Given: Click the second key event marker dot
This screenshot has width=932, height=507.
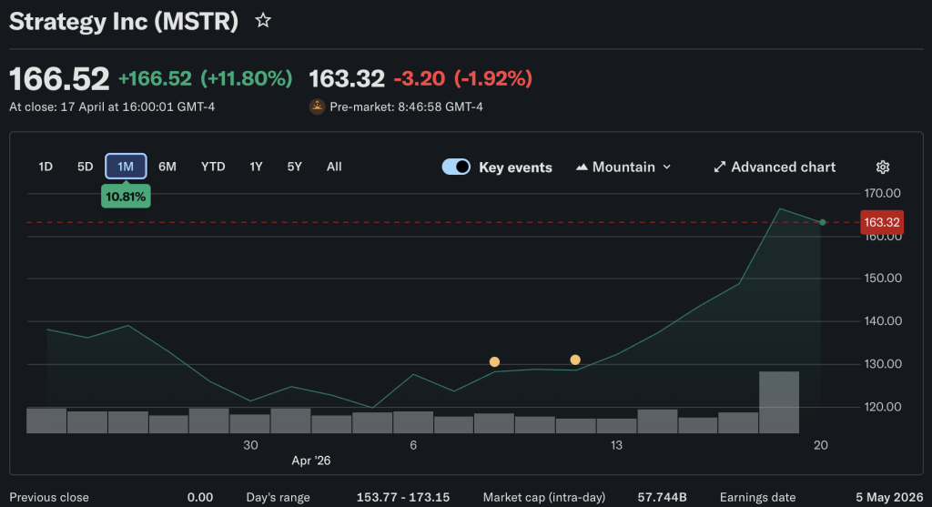Looking at the screenshot, I should point(575,360).
